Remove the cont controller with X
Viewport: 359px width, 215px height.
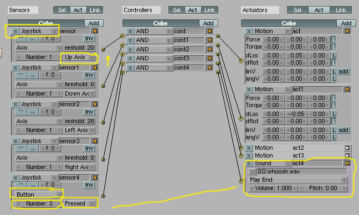tap(130, 32)
